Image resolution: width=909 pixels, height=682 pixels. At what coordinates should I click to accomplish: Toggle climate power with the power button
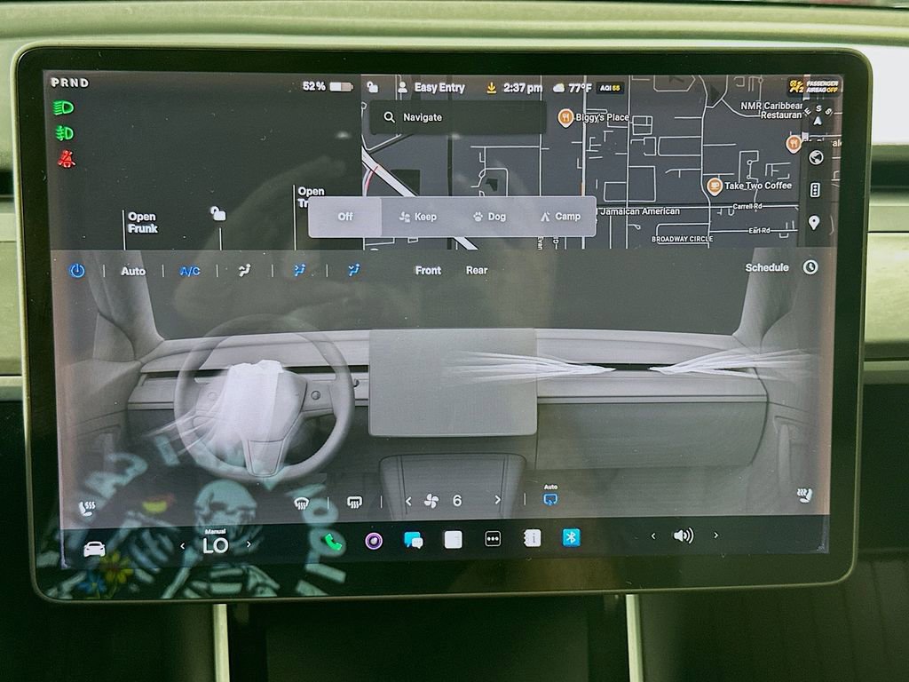76,271
